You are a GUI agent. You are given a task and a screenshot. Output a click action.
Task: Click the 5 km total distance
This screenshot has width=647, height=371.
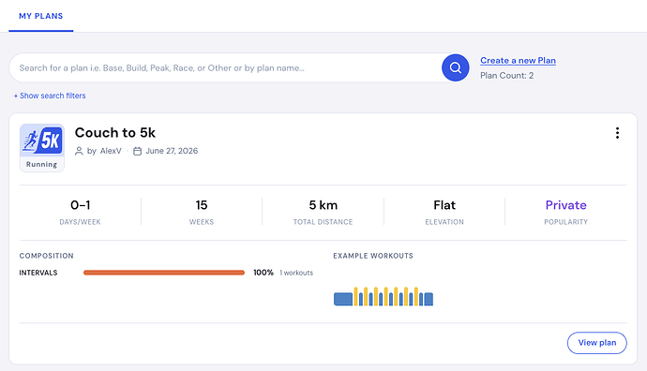click(x=323, y=205)
